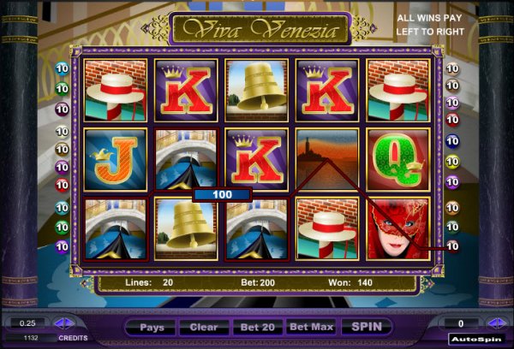Select Bet Max wager
This screenshot has height=349, width=514.
tap(312, 327)
